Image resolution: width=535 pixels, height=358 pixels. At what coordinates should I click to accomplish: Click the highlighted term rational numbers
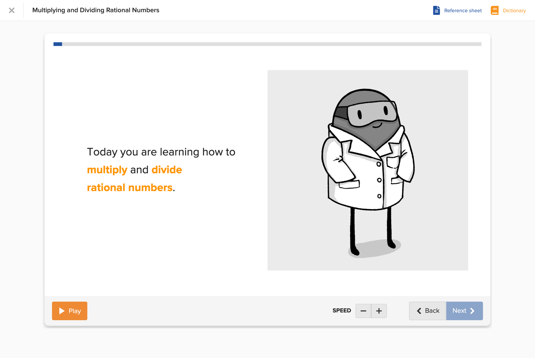tap(130, 188)
